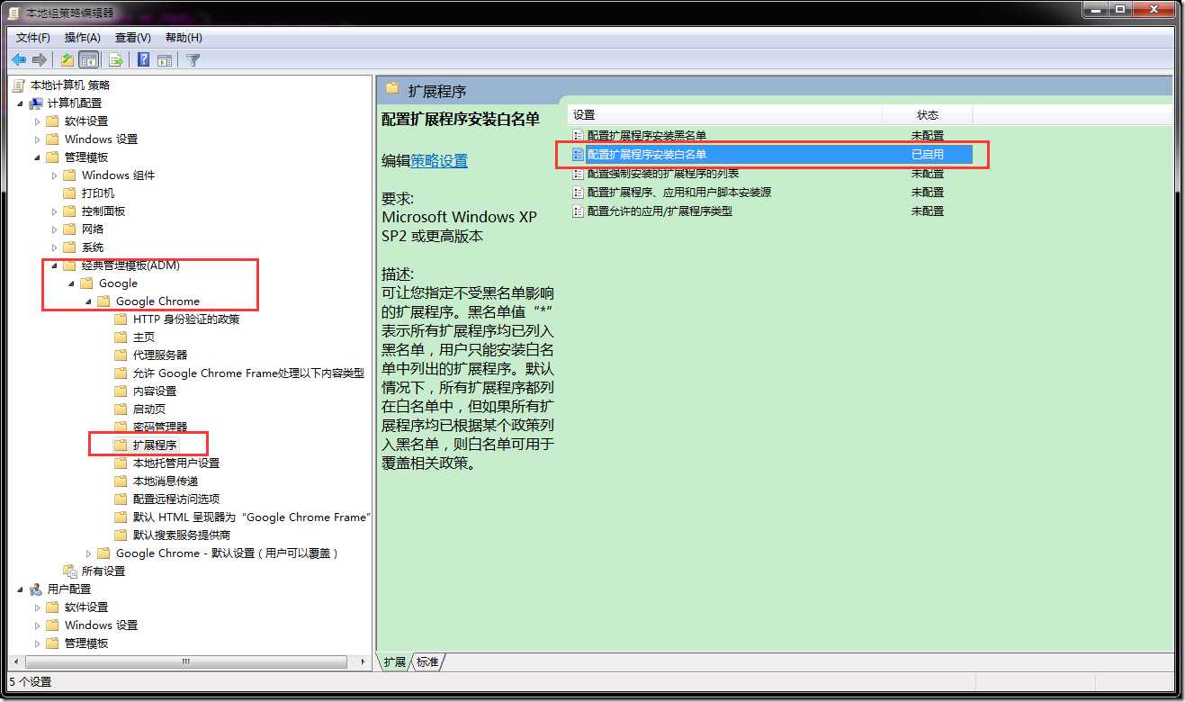
Task: Click the 系统 tree folder
Action: pos(93,247)
